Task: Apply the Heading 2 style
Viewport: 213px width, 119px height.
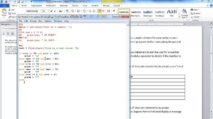Action: tap(160, 13)
